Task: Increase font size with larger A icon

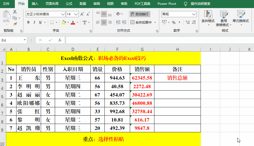Action: [x=82, y=14]
